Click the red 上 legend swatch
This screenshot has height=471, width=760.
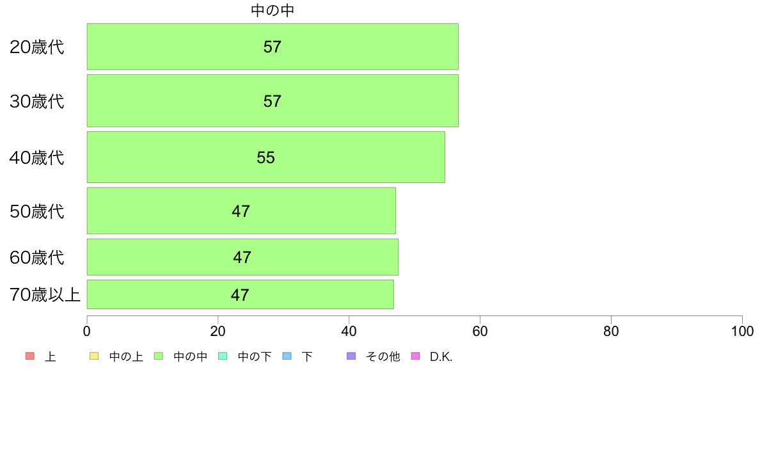click(x=30, y=356)
